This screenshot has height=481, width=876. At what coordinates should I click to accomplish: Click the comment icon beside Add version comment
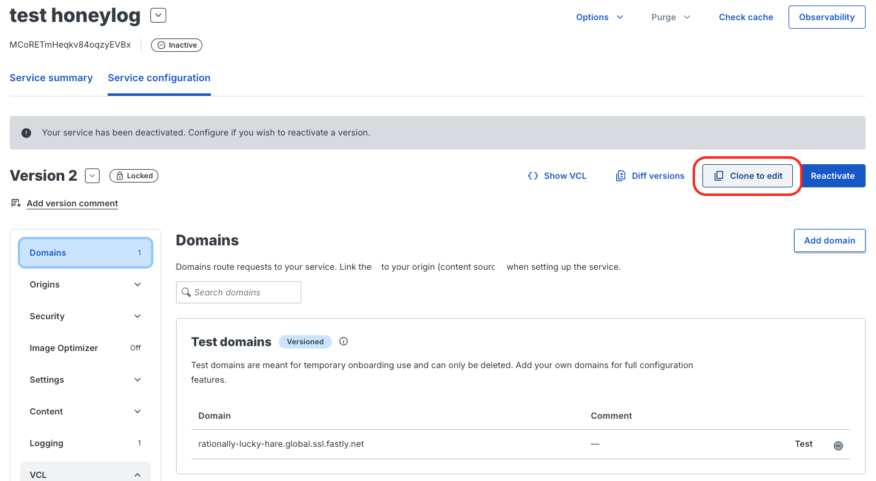click(x=16, y=203)
